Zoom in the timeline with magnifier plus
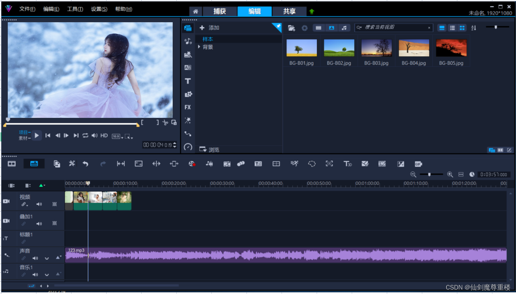Screen dimensions: 516x294 (x=450, y=174)
